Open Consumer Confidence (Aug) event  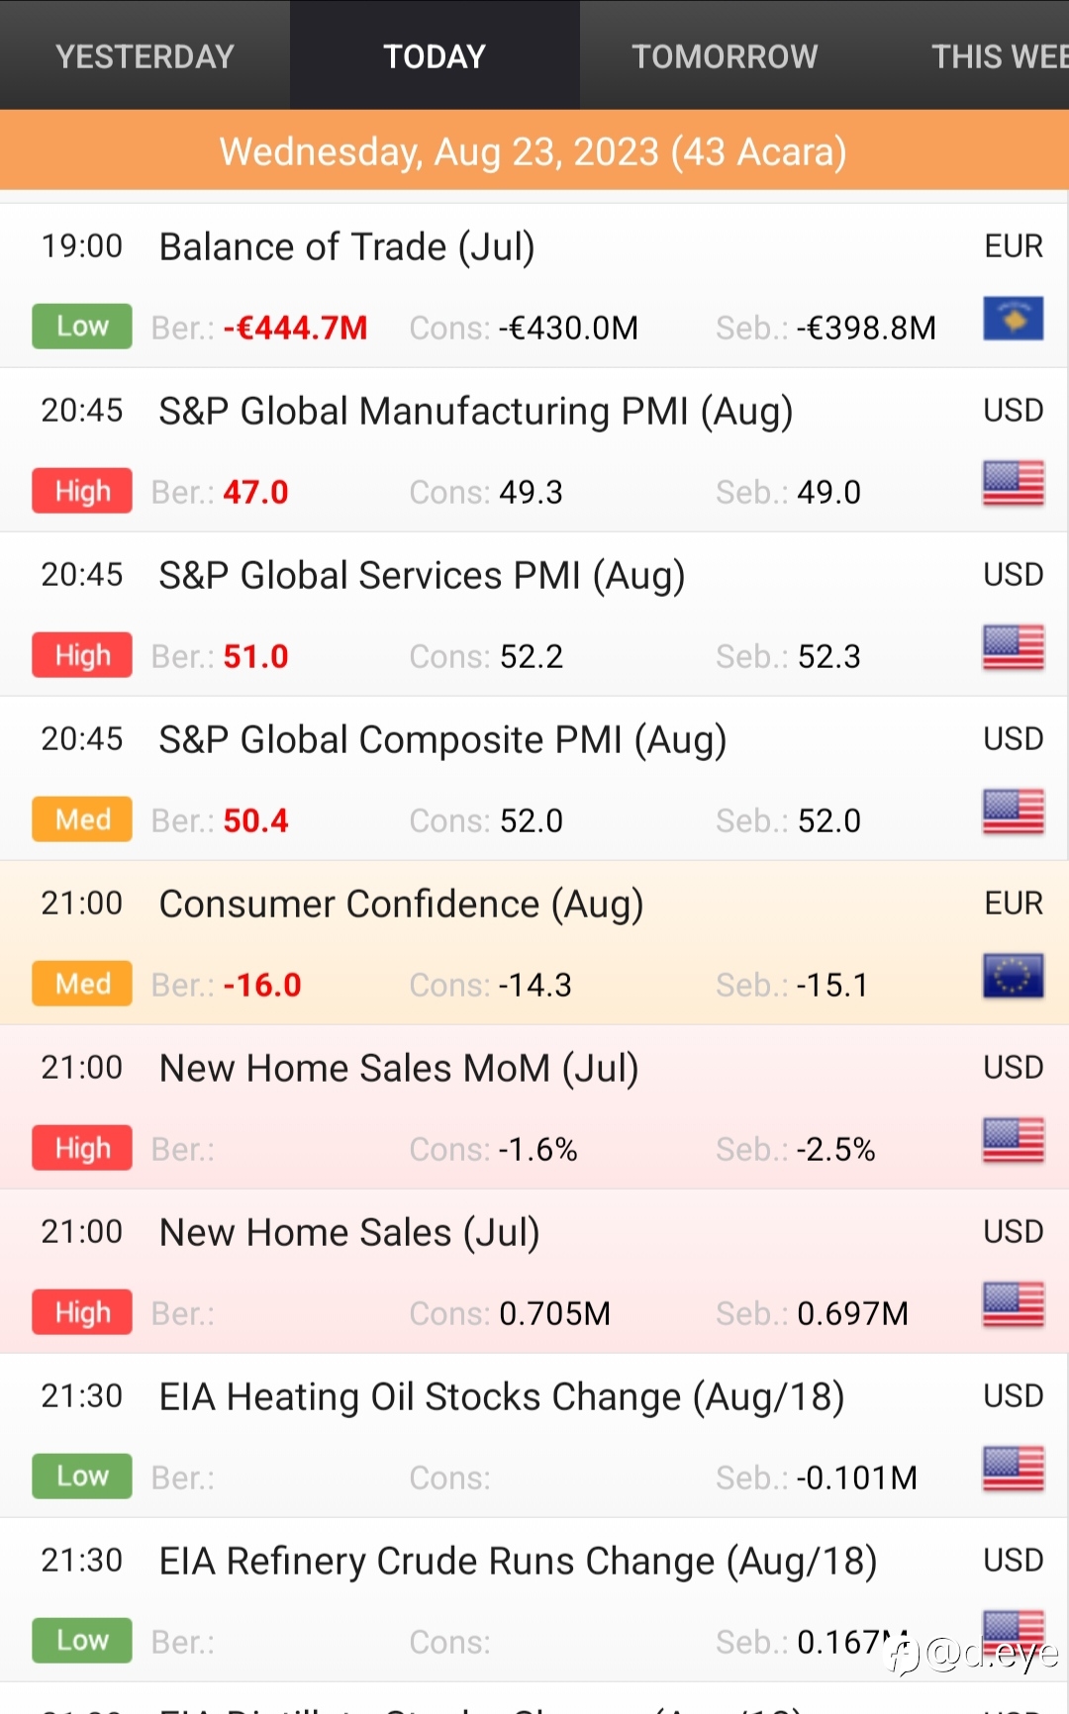[401, 905]
